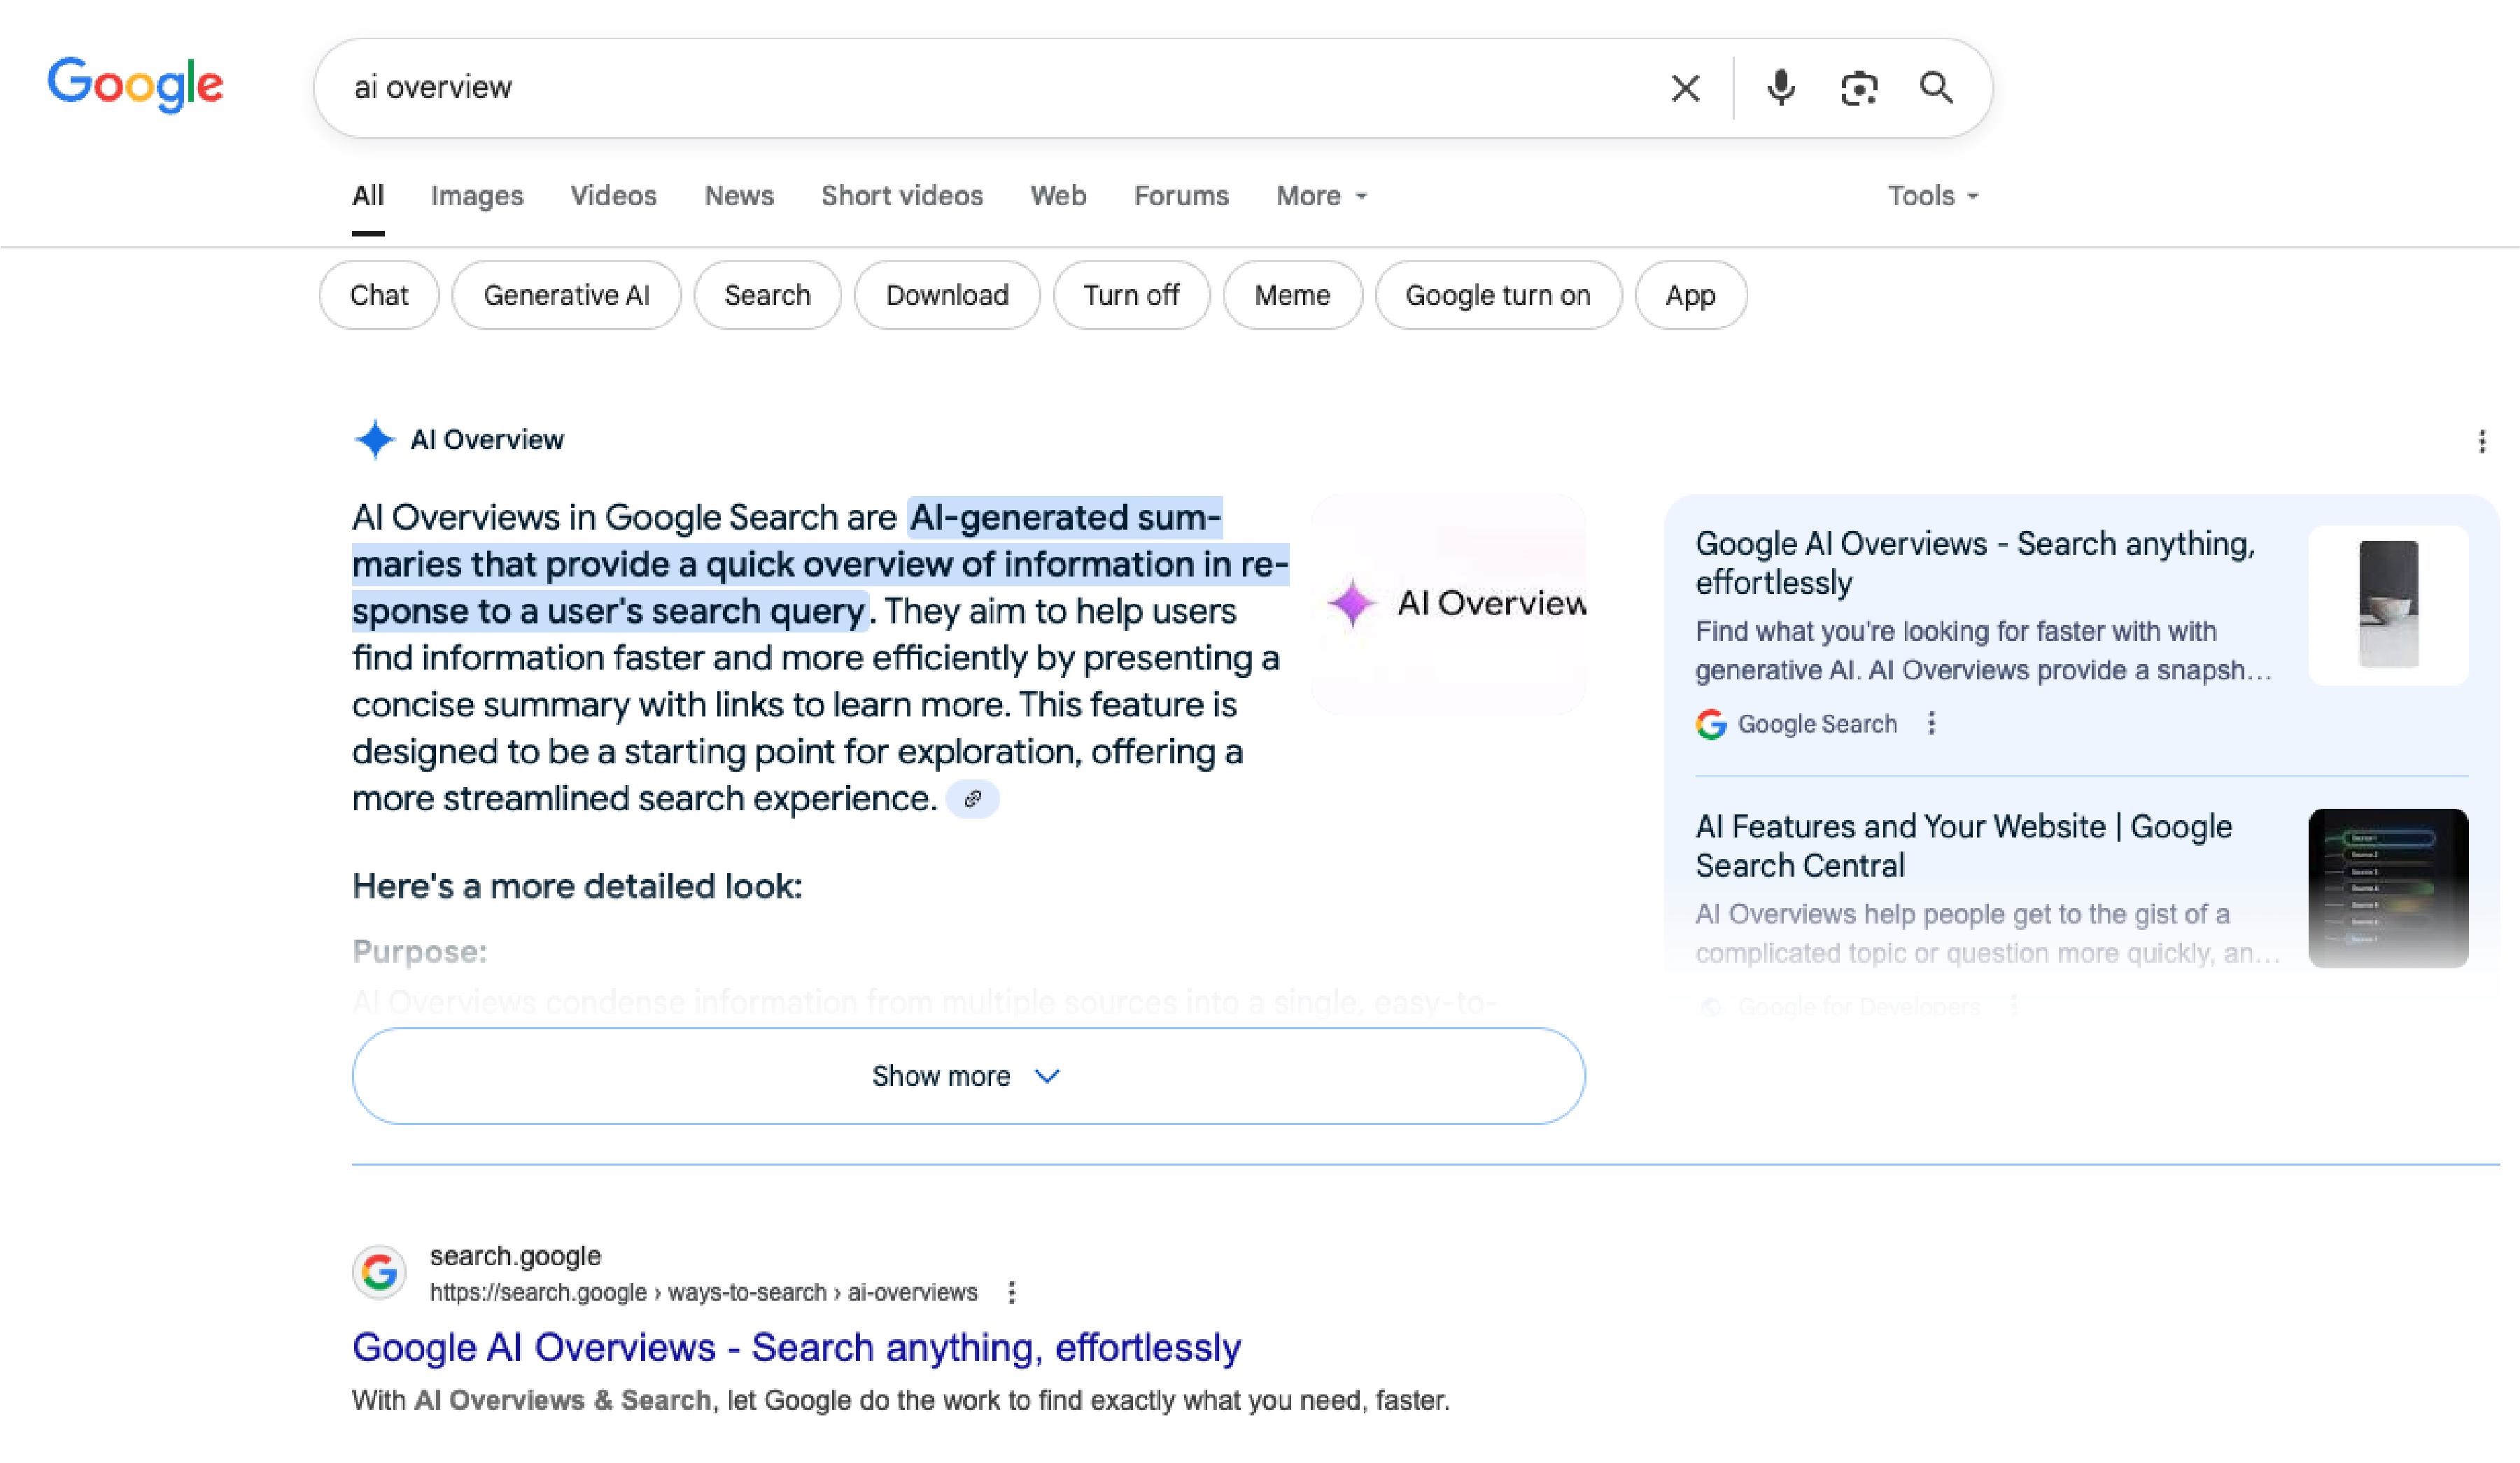
Task: Open Google Lens image search icon
Action: [1859, 88]
